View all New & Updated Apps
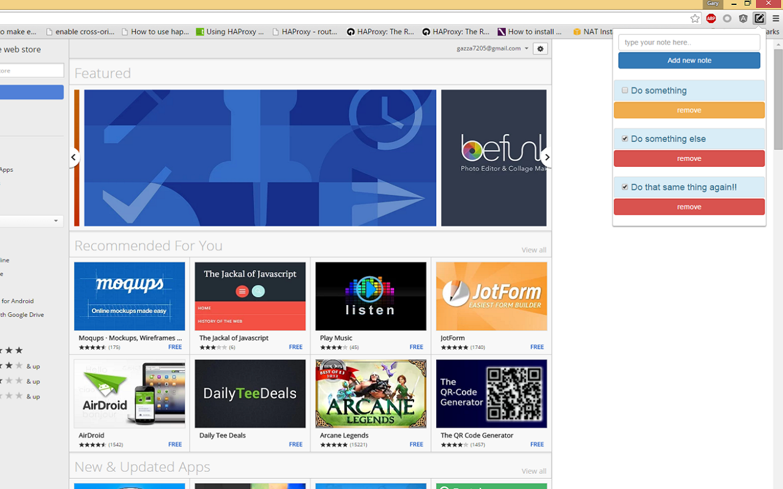Image resolution: width=783 pixels, height=489 pixels. pos(534,471)
